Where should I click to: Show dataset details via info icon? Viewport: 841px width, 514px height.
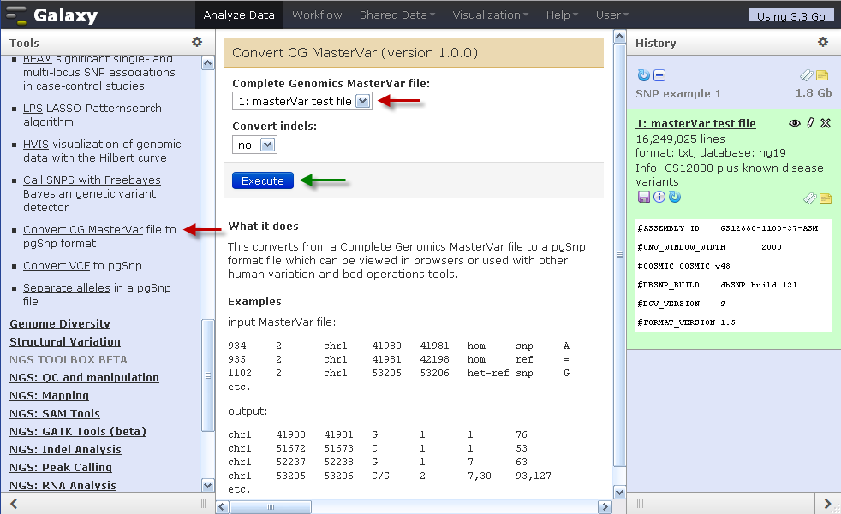659,197
